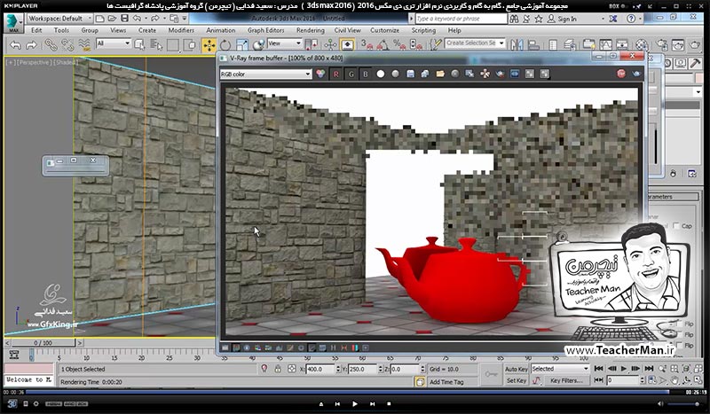Click the Mirror tool icon
Image resolution: width=710 pixels, height=414 pixels.
[x=517, y=44]
